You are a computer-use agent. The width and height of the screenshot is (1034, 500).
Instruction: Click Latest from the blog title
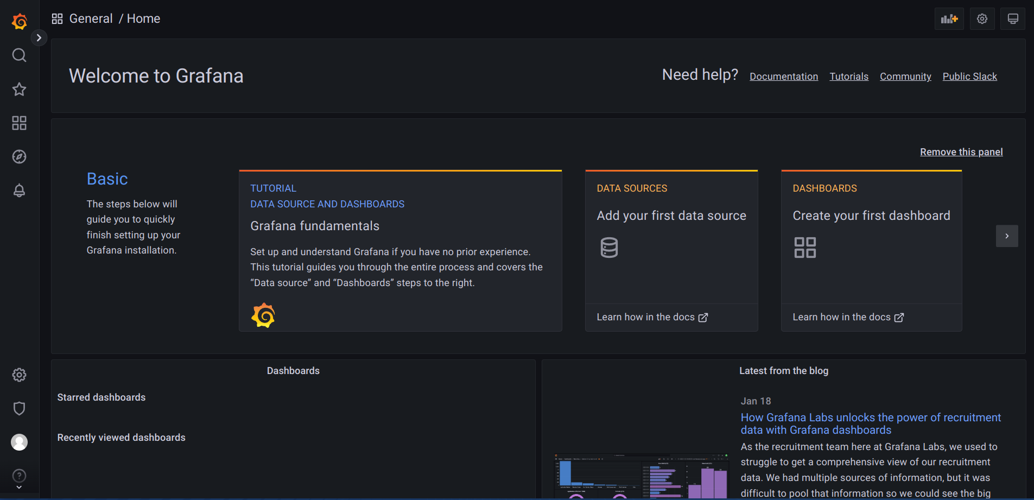784,371
